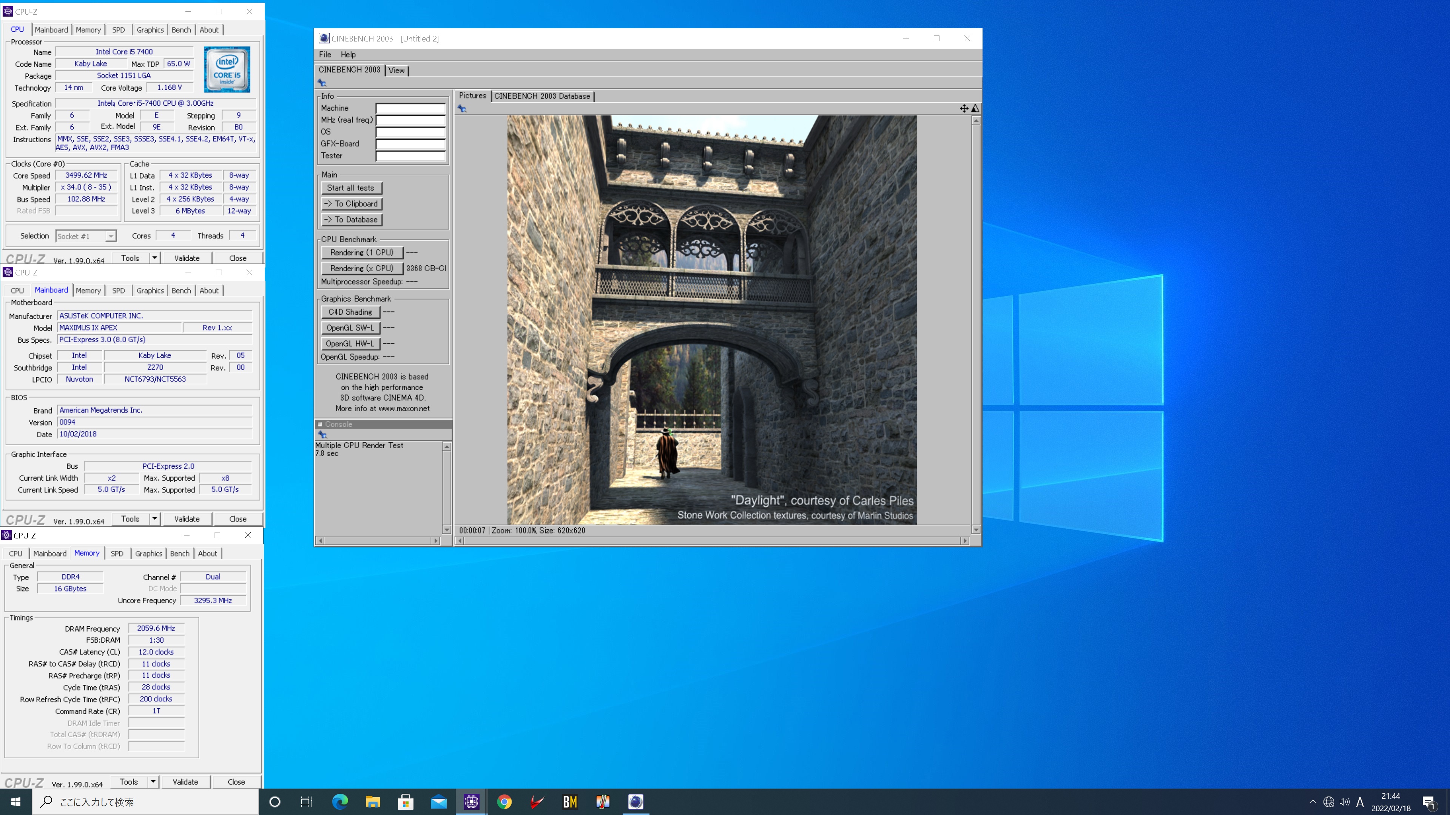
Task: Click the pin icon below Pictures tab
Action: pyautogui.click(x=462, y=109)
